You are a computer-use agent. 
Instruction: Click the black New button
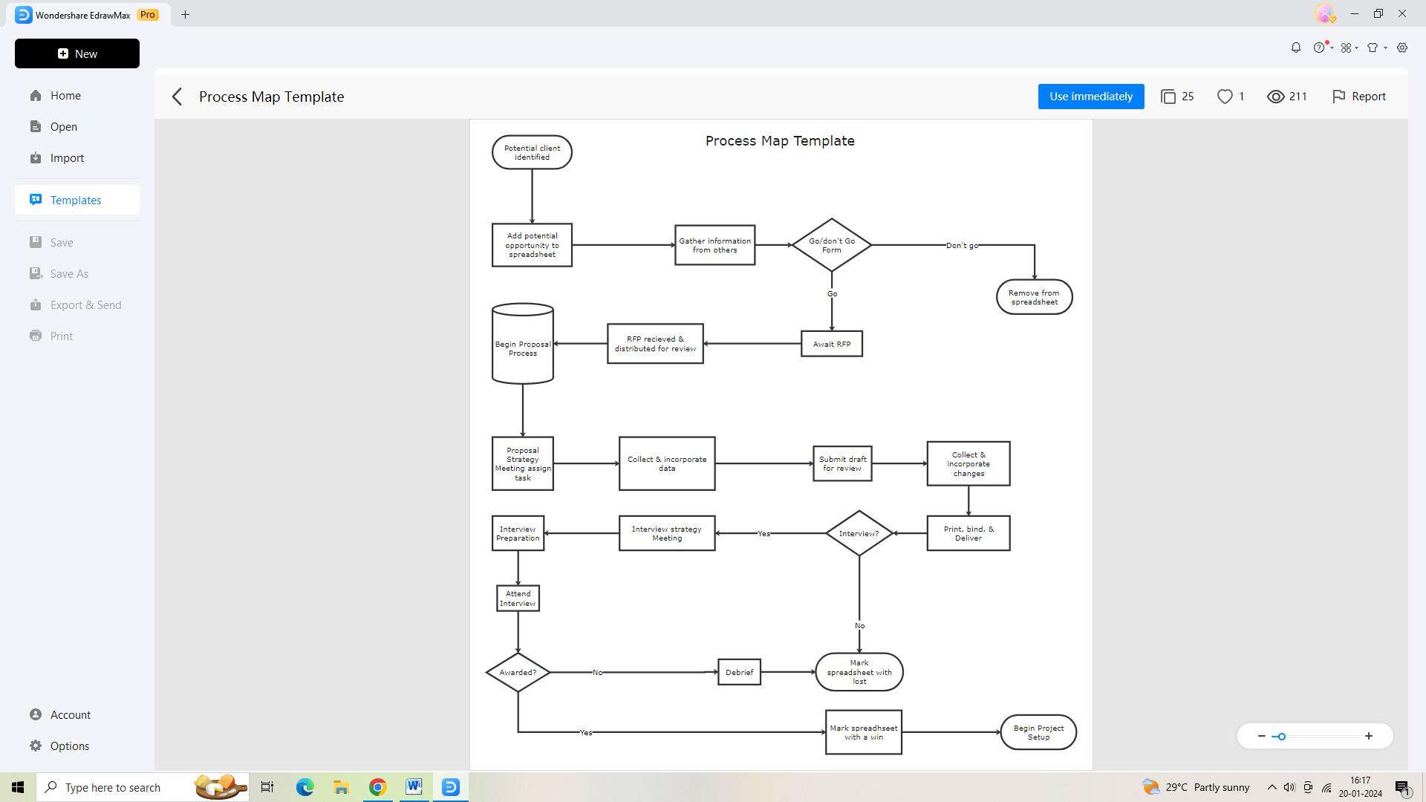77,53
